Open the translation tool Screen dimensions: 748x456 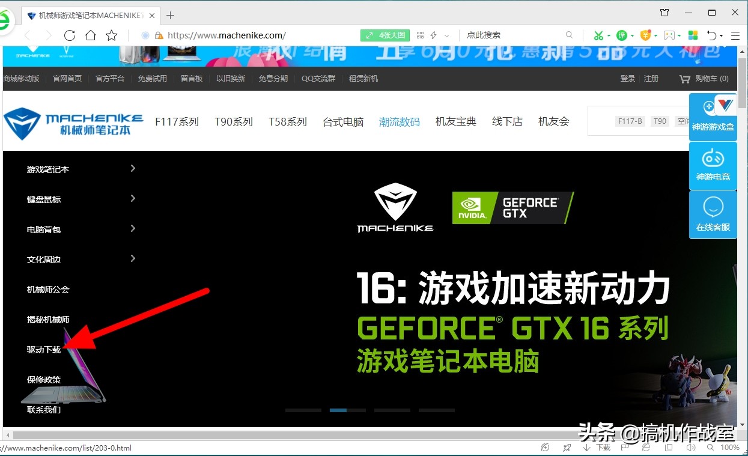click(622, 35)
